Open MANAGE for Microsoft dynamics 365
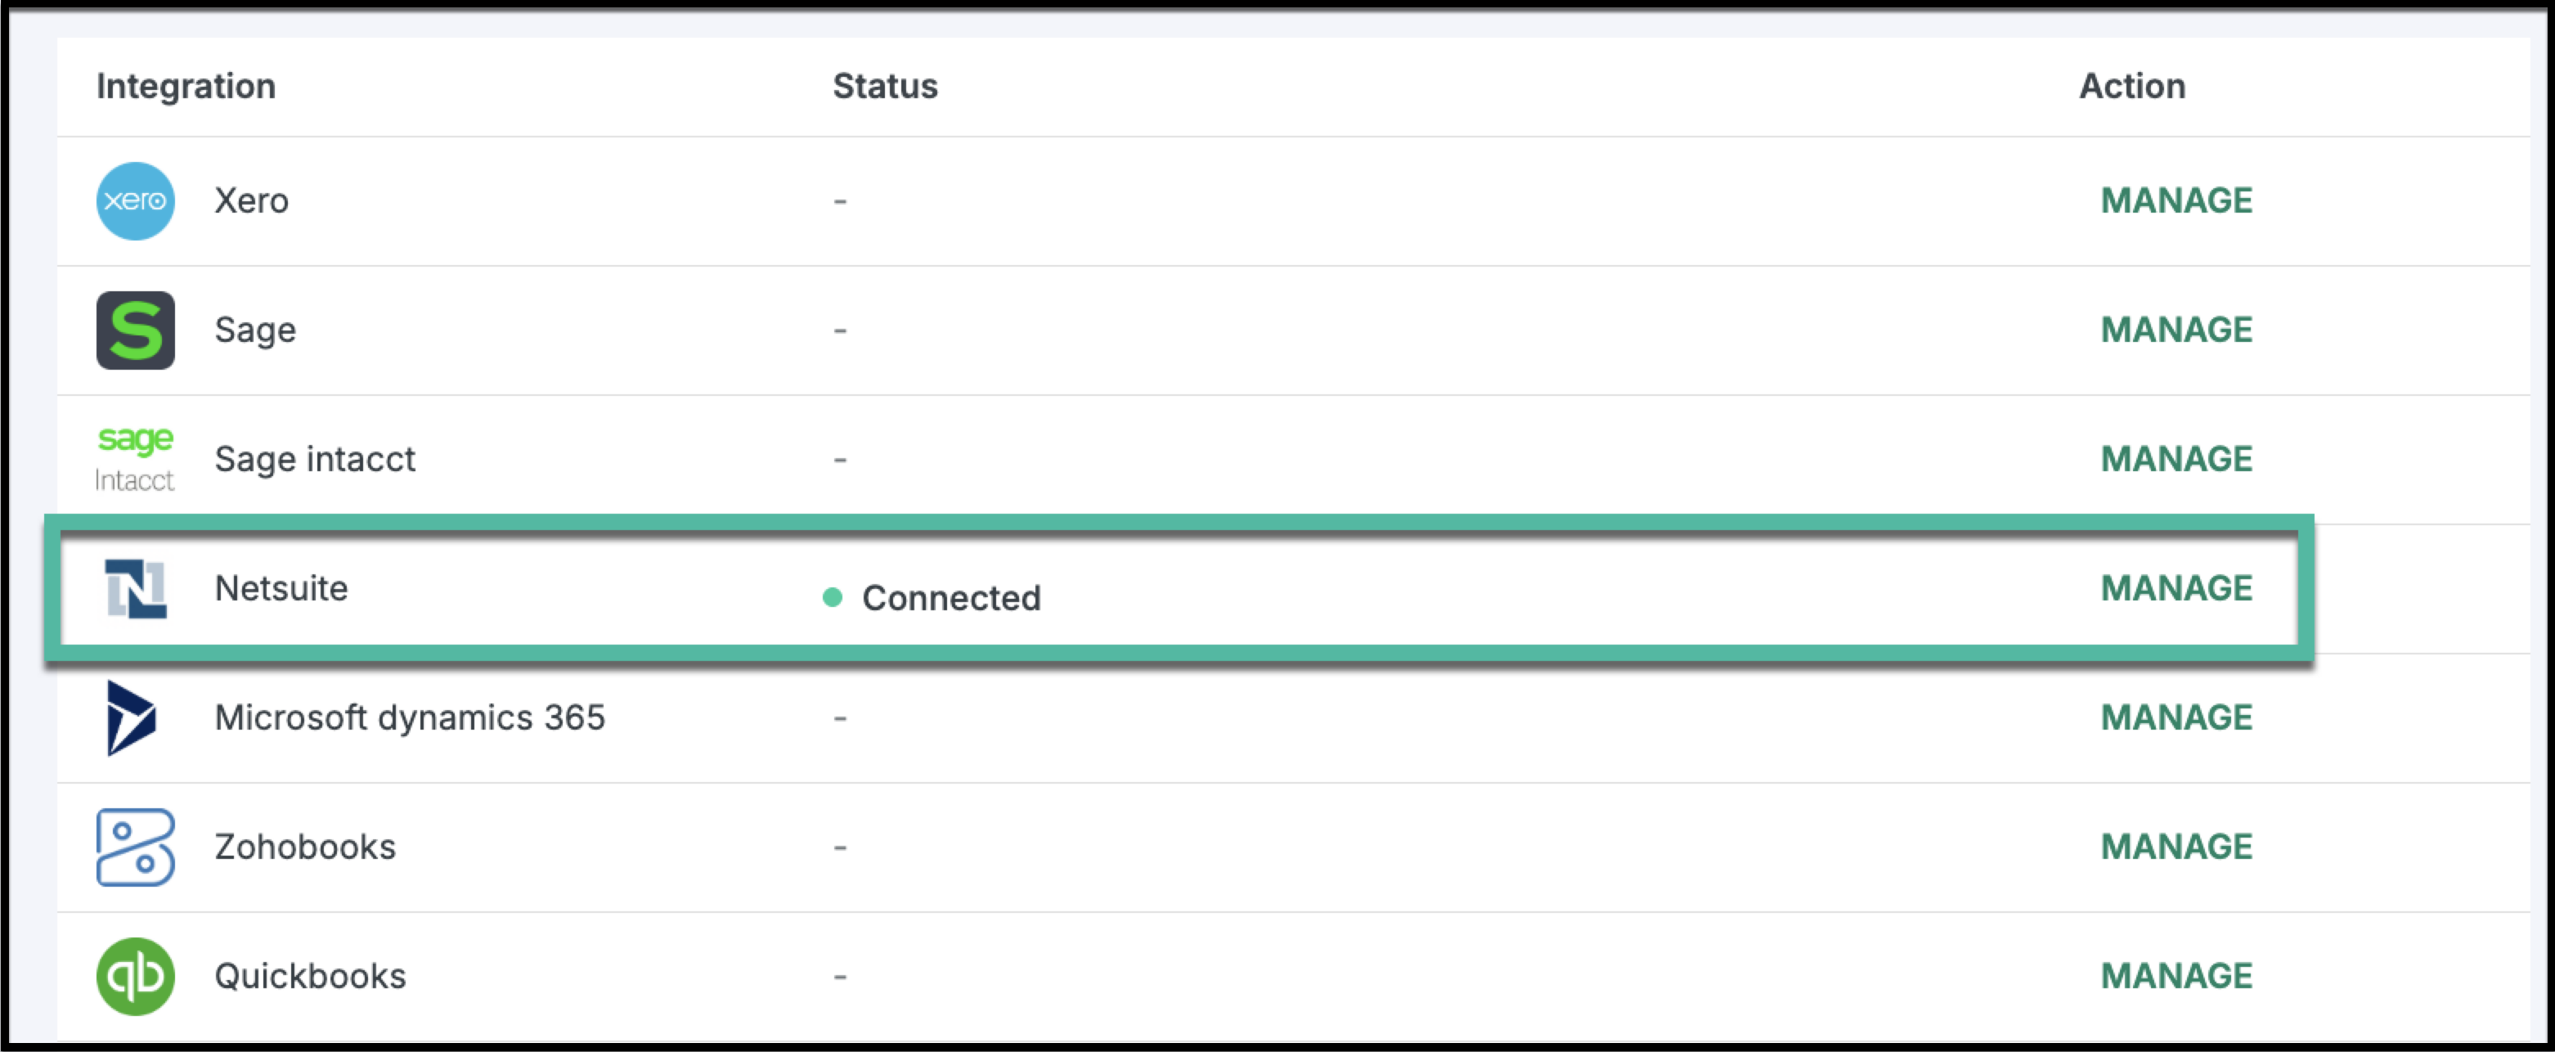Image resolution: width=2555 pixels, height=1052 pixels. tap(2176, 717)
